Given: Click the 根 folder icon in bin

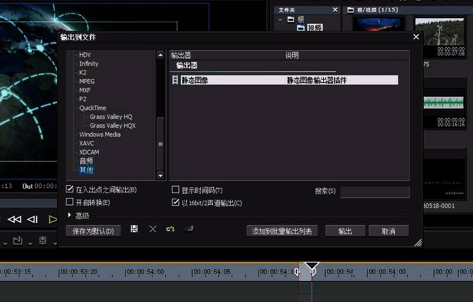Looking at the screenshot, I should coord(291,19).
